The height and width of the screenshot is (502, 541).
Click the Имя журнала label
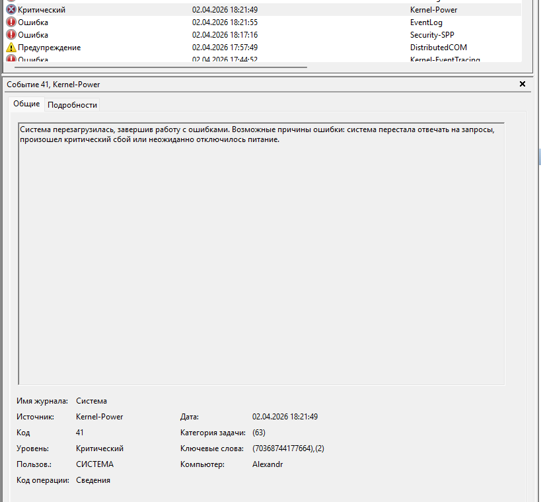coord(42,401)
